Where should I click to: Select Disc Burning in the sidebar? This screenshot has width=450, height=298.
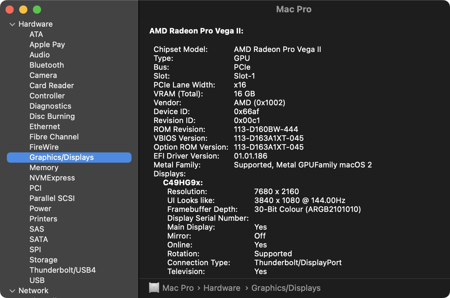pyautogui.click(x=52, y=116)
